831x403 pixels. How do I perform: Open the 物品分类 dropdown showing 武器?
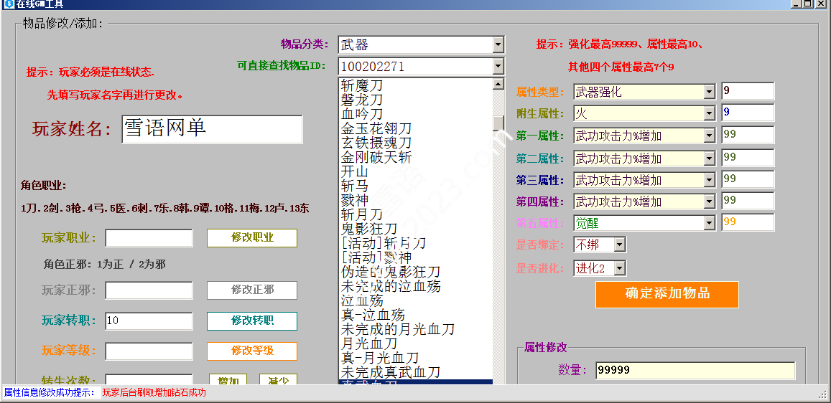pyautogui.click(x=498, y=45)
